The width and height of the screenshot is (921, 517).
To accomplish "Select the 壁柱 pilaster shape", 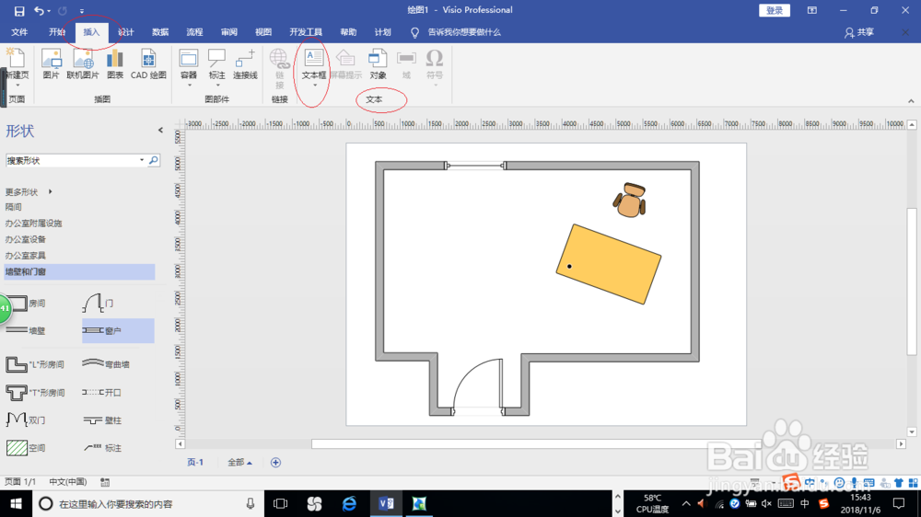I will (102, 420).
